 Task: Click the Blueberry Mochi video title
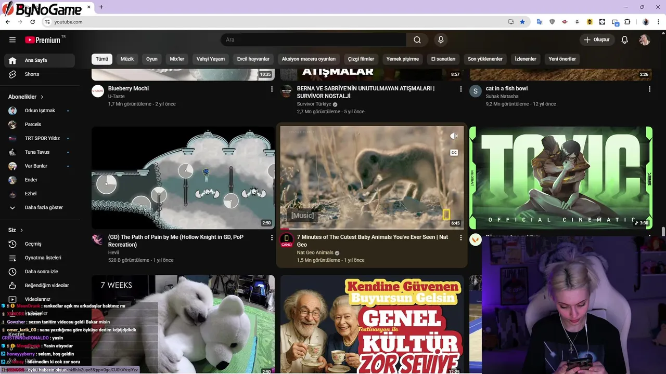click(129, 88)
